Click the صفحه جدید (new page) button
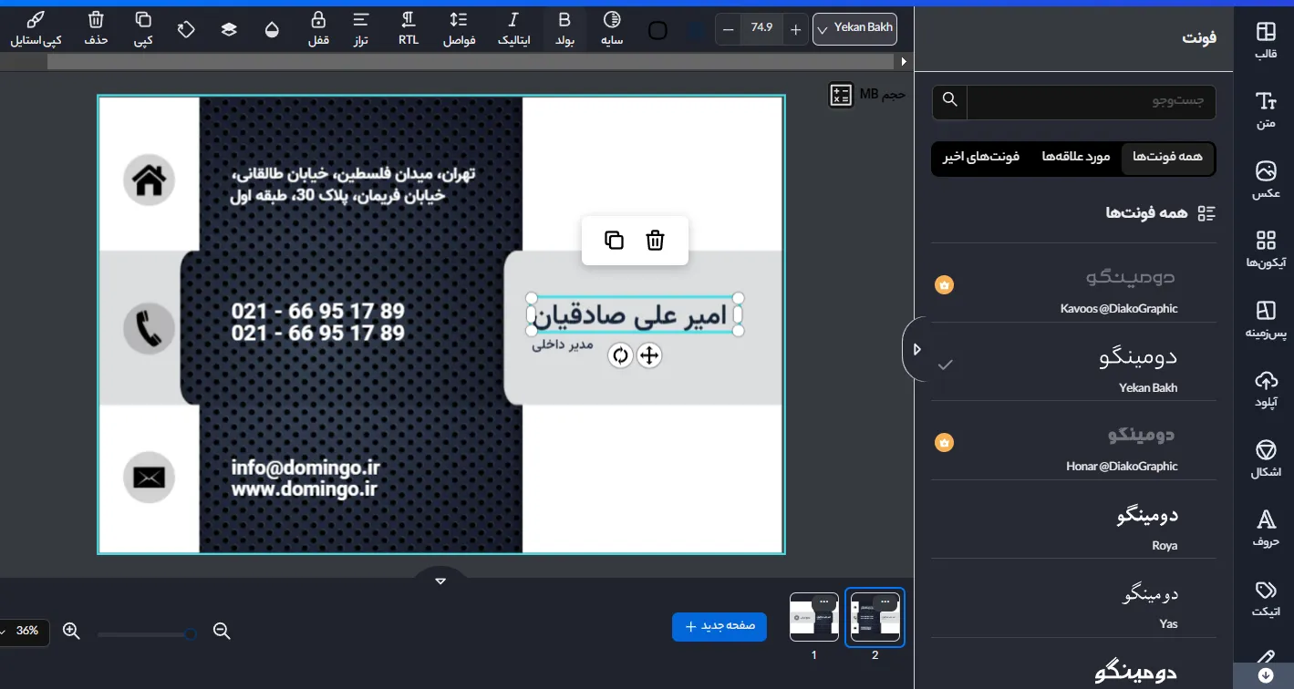The image size is (1294, 689). pyautogui.click(x=719, y=626)
